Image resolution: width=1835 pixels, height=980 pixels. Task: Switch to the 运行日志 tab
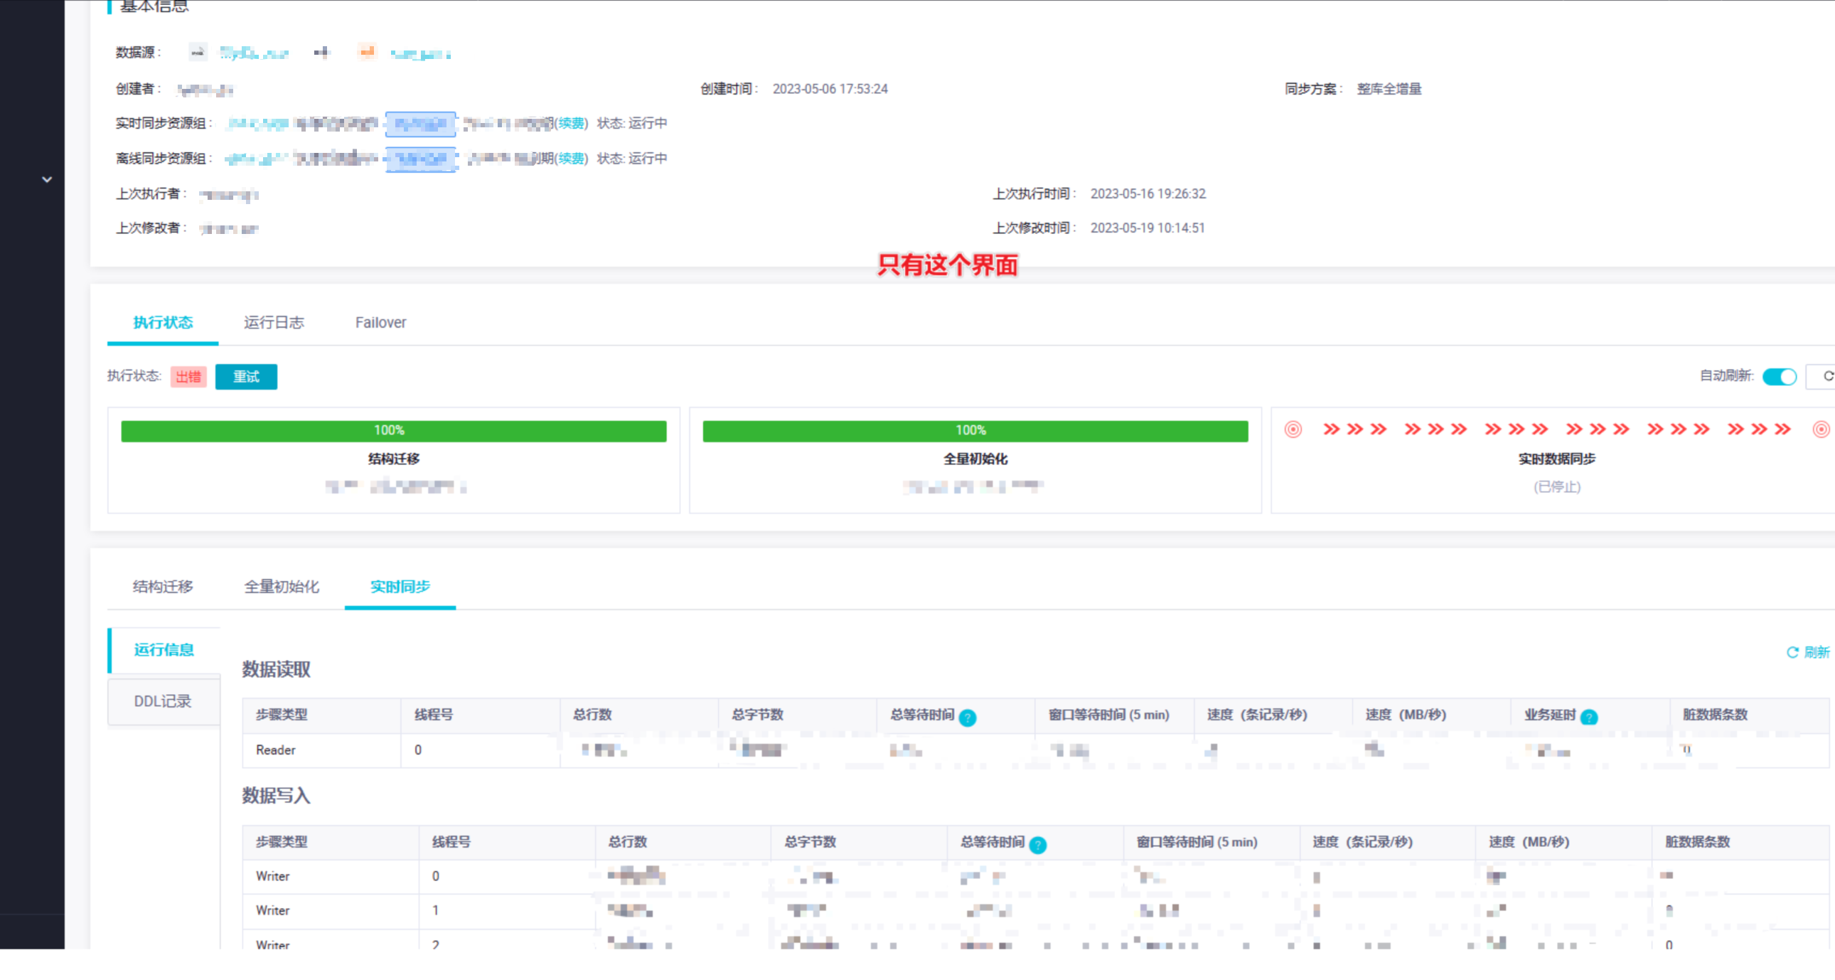pos(274,322)
